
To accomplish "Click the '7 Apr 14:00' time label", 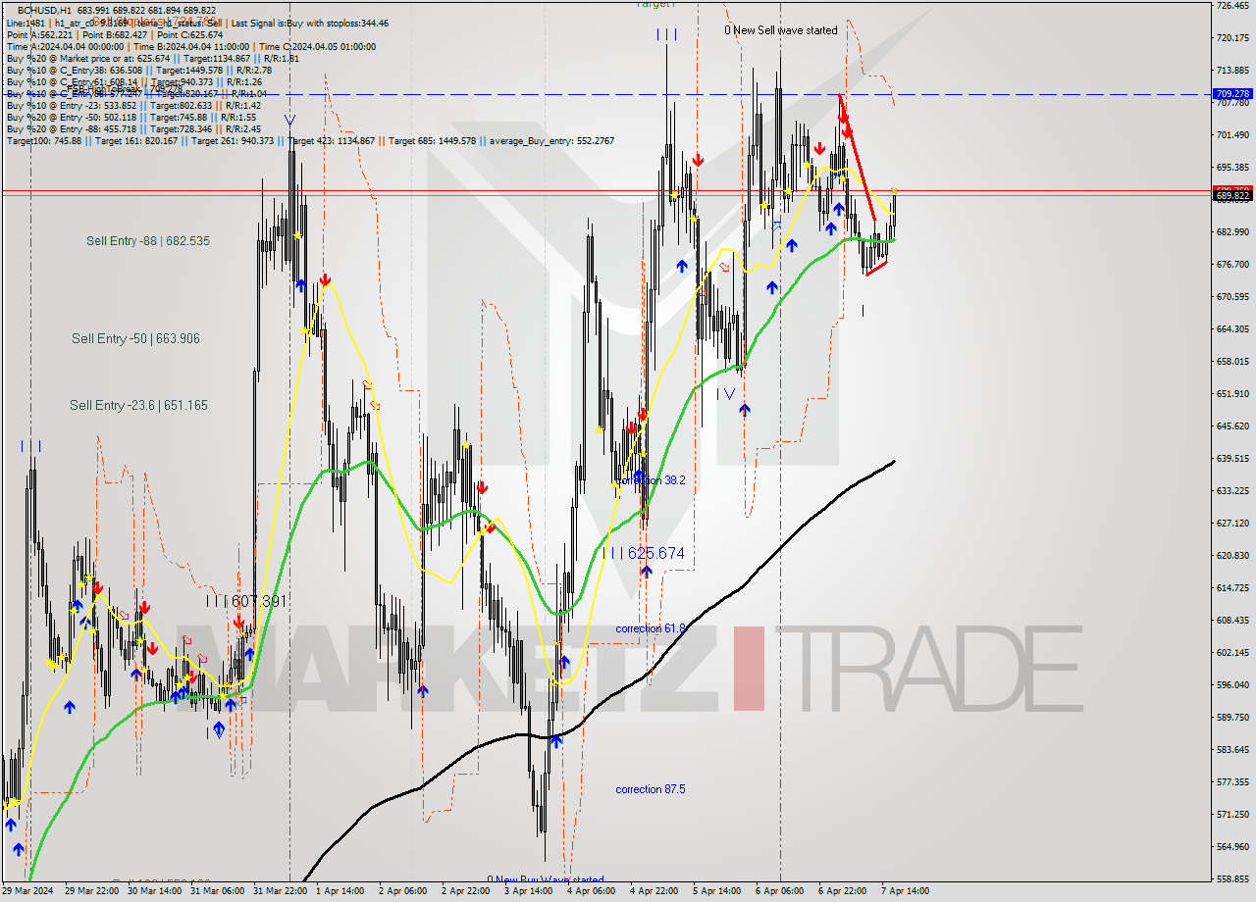I will coord(905,891).
